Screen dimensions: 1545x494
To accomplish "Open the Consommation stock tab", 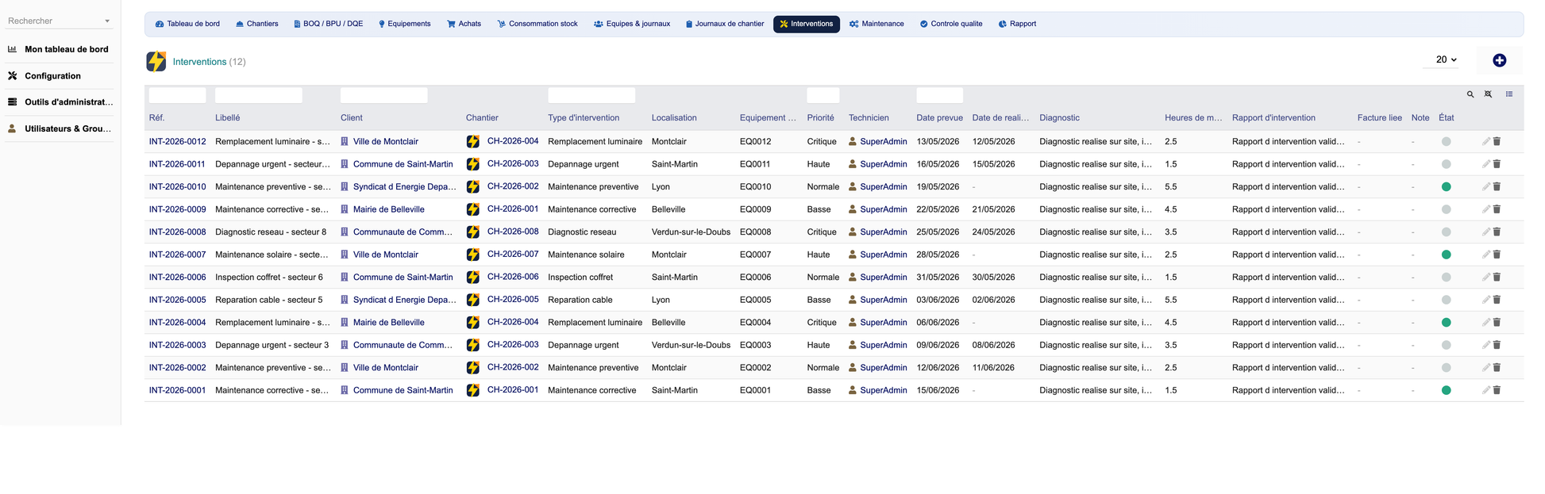I will [x=537, y=24].
